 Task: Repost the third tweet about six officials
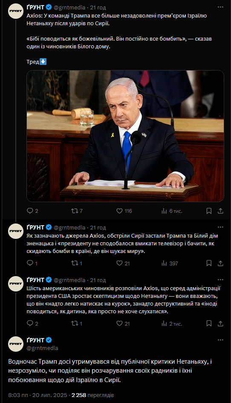click(77, 324)
